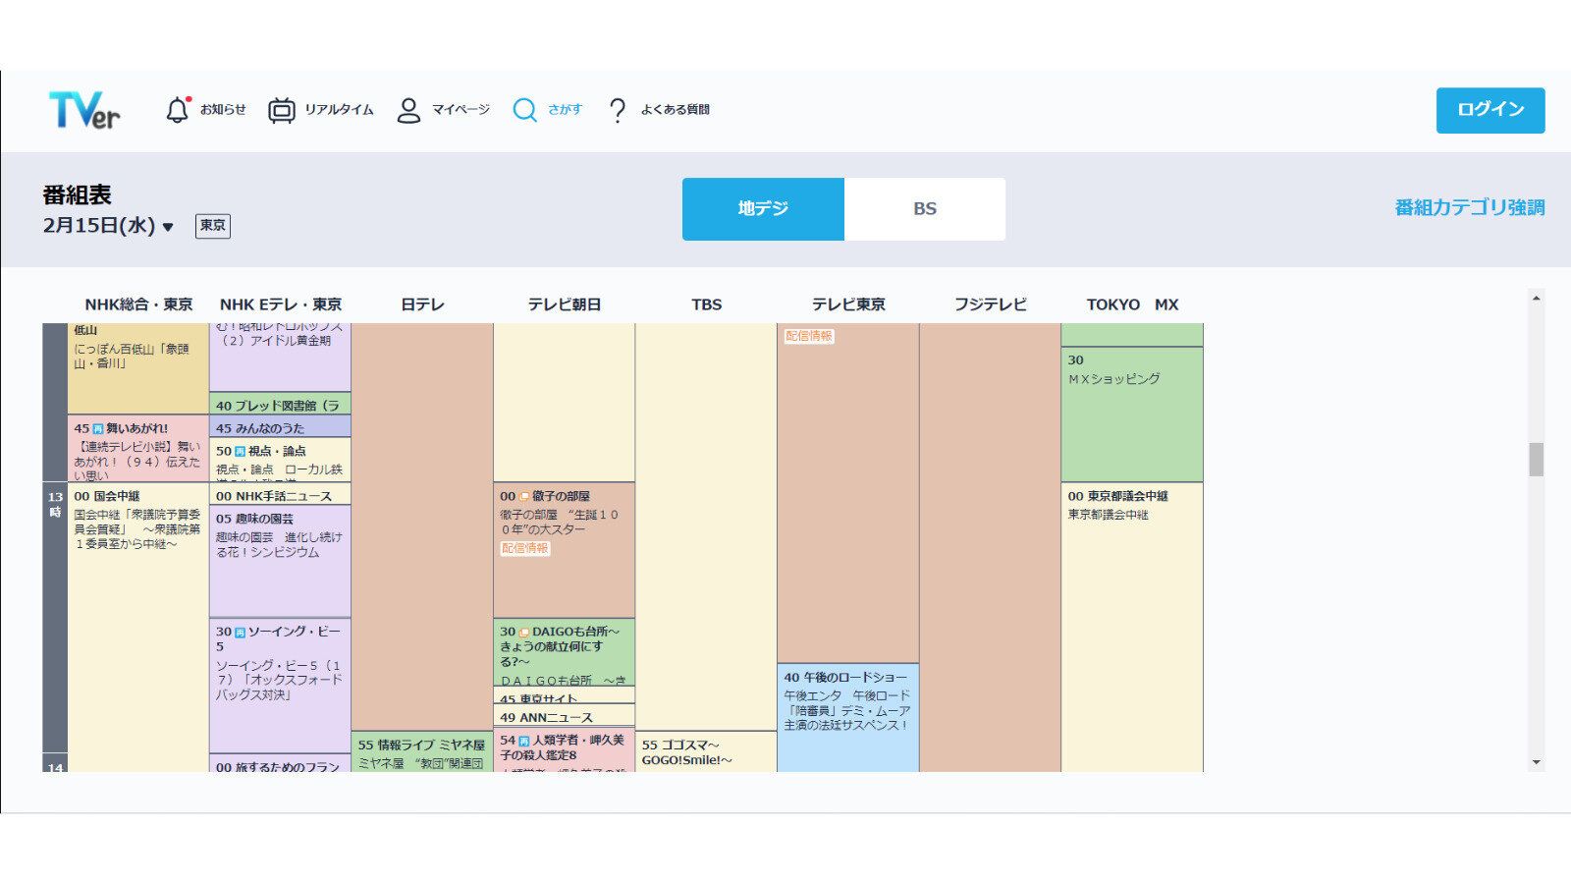The width and height of the screenshot is (1571, 884).
Task: Open FAQ question mark icon
Action: click(x=618, y=110)
